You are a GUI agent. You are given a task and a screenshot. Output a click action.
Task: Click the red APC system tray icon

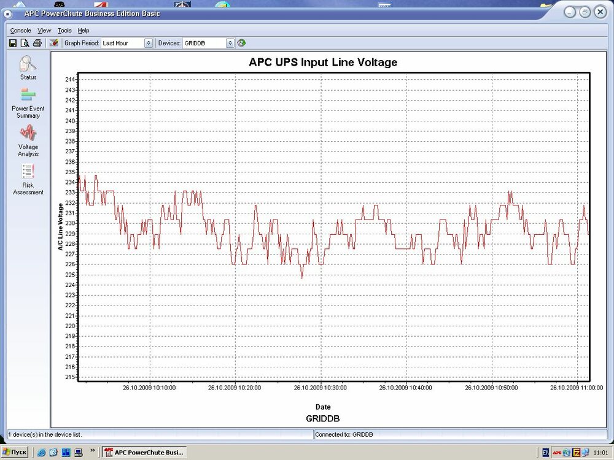[557, 453]
